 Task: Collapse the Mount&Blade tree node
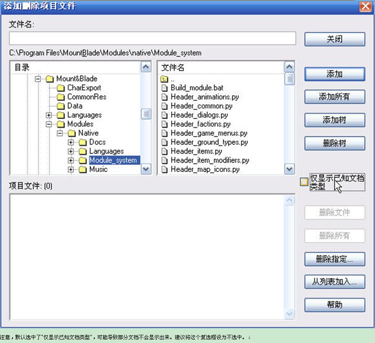[38, 79]
